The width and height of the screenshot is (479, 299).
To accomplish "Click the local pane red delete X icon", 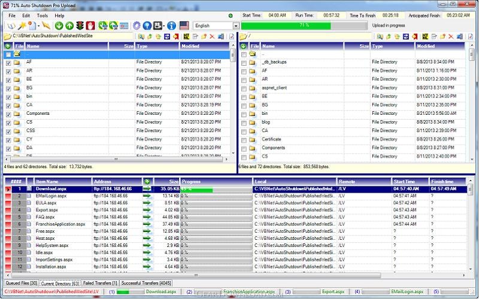I will pos(212,36).
